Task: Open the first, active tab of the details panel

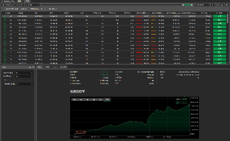Action: tap(40, 67)
